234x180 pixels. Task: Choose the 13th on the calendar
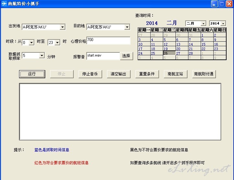182,44
